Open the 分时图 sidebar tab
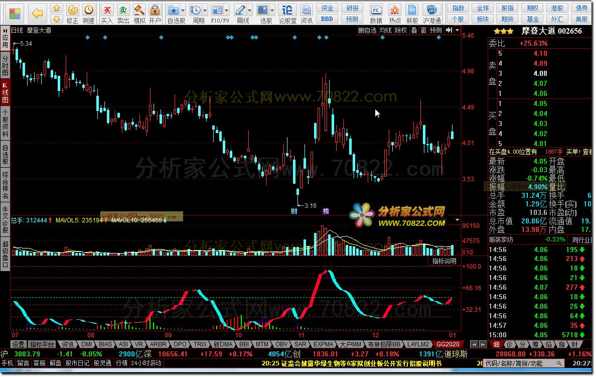 (6, 65)
